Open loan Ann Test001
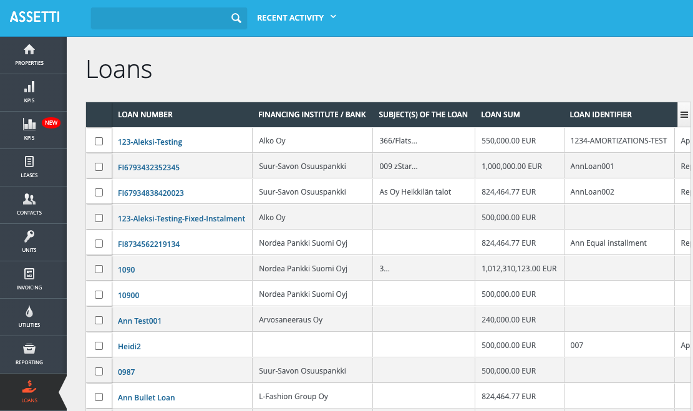 pyautogui.click(x=139, y=321)
